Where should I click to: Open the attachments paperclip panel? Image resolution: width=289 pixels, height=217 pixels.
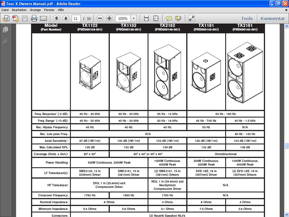click(x=6, y=42)
